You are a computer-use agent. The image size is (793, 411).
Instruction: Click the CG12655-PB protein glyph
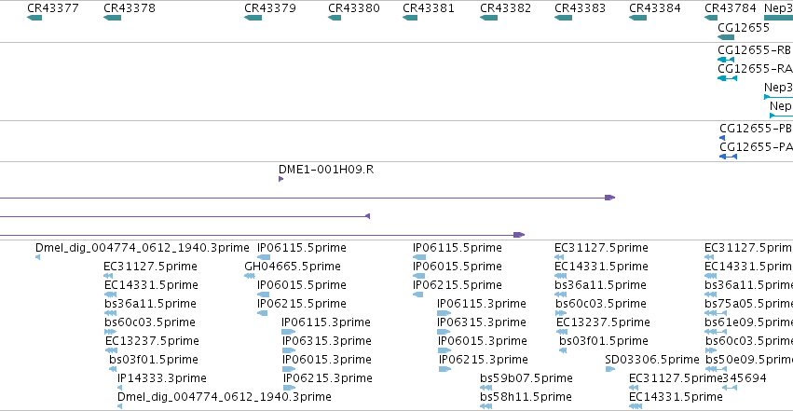point(722,138)
